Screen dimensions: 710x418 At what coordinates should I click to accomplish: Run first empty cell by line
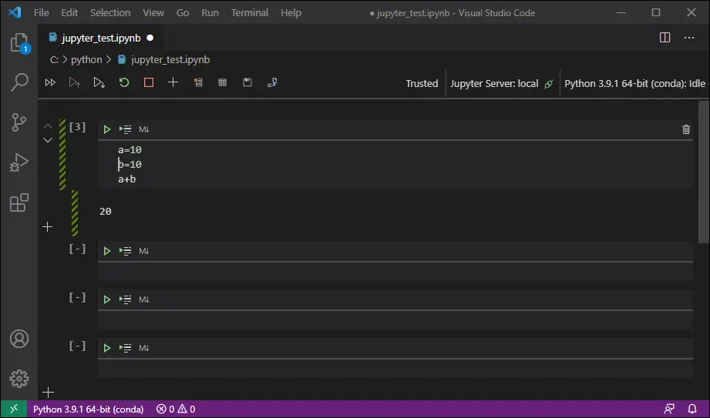[126, 251]
